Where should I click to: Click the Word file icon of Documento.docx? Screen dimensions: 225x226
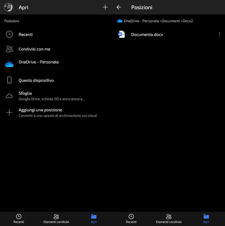coord(121,34)
